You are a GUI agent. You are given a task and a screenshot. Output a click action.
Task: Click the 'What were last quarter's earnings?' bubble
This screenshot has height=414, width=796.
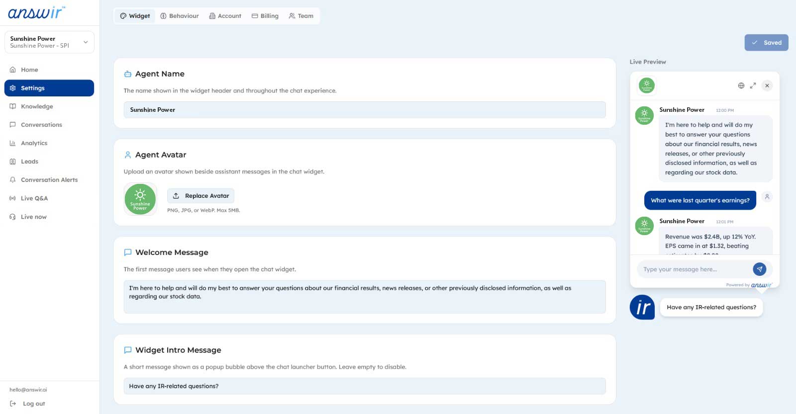point(700,200)
